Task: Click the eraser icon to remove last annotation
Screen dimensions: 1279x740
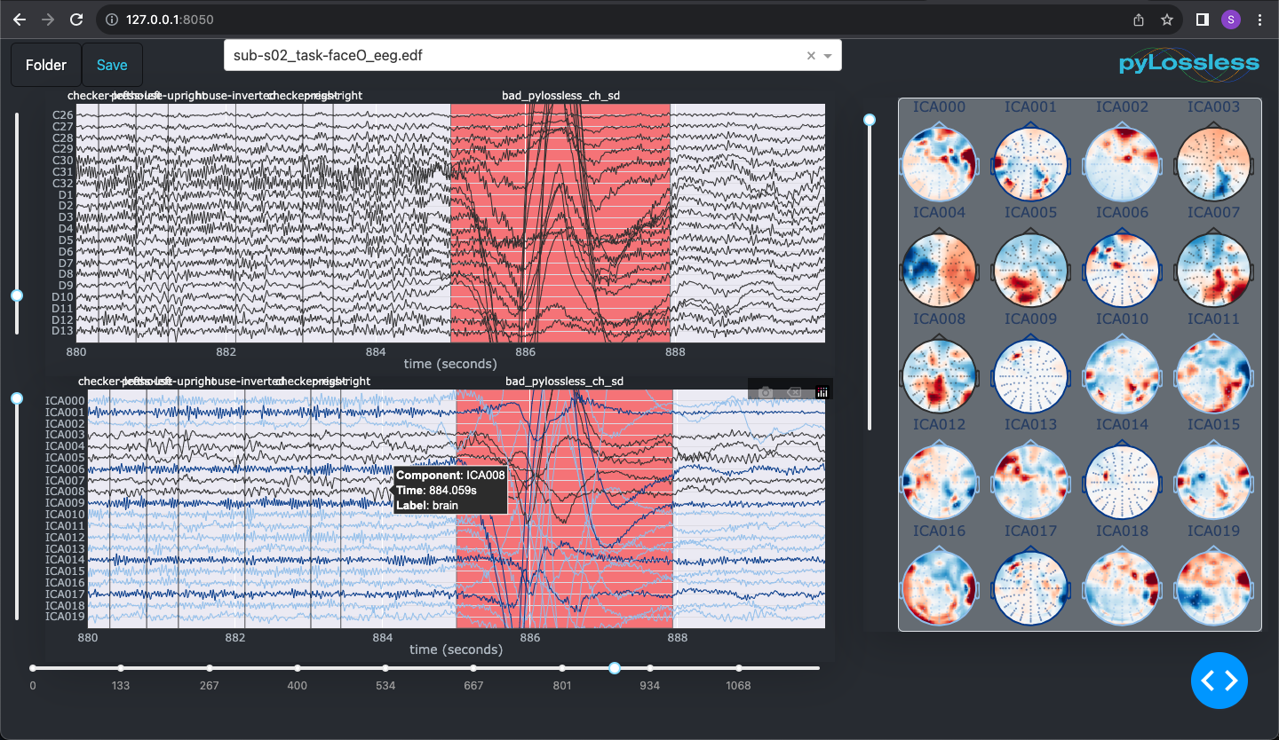Action: tap(793, 391)
